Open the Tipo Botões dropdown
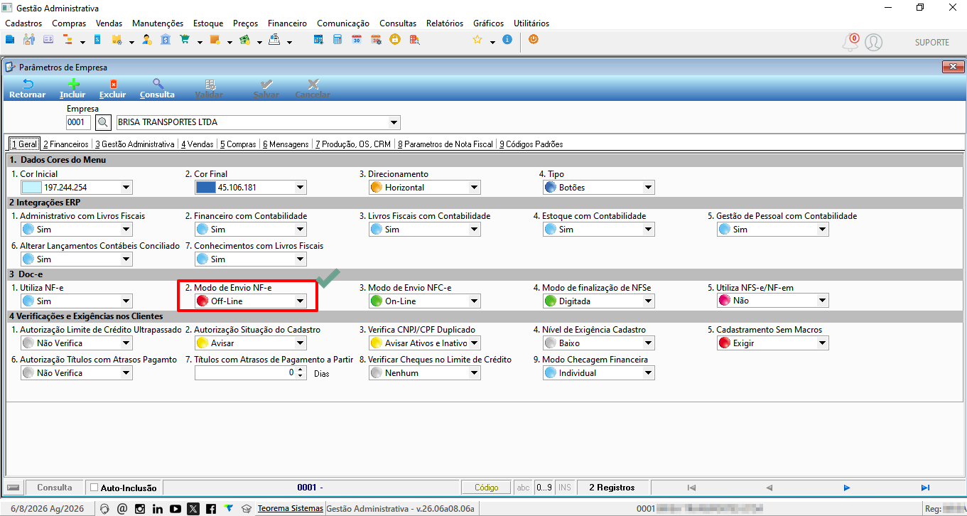Image resolution: width=967 pixels, height=516 pixels. pos(648,188)
